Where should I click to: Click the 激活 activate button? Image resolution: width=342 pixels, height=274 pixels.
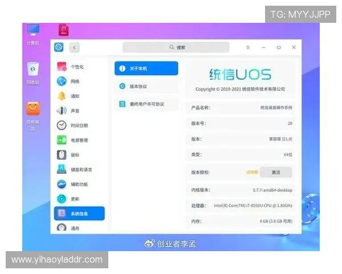[276, 172]
